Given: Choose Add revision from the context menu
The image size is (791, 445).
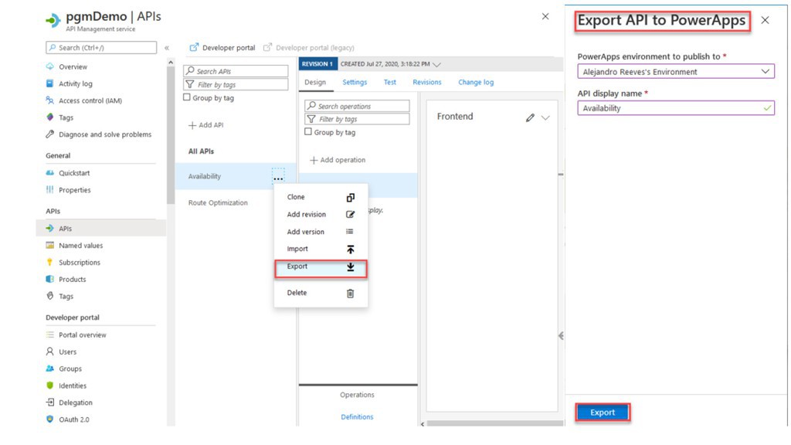Looking at the screenshot, I should click(x=321, y=215).
